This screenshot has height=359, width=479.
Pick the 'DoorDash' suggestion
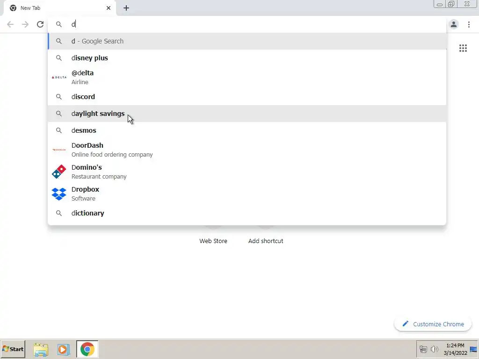(x=247, y=150)
